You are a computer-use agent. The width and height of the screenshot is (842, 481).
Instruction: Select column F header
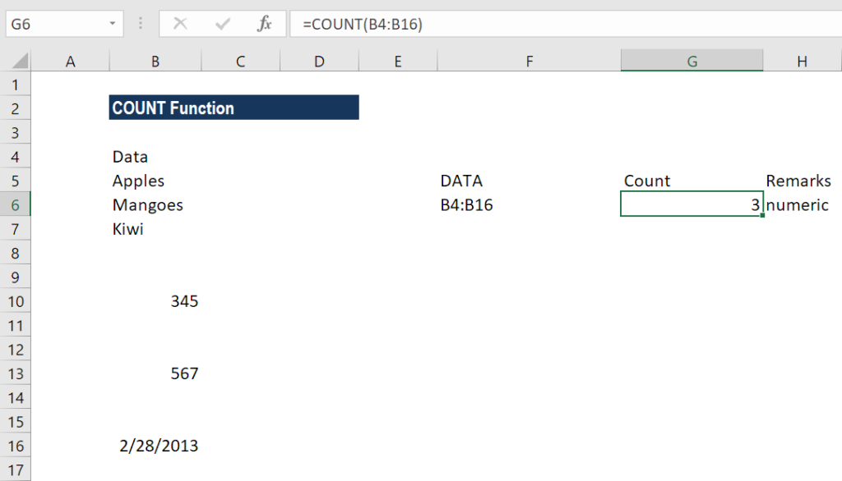529,61
